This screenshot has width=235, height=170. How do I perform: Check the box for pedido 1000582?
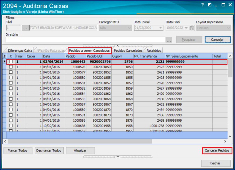(x=11, y=88)
